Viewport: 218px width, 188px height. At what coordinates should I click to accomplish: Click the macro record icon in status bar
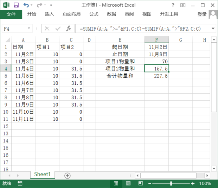click(x=20, y=183)
